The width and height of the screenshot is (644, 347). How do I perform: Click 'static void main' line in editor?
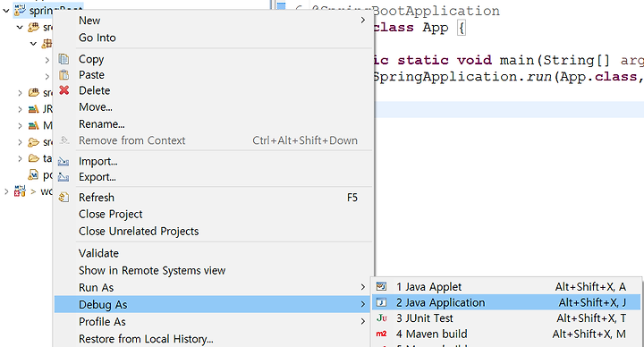tap(445, 60)
